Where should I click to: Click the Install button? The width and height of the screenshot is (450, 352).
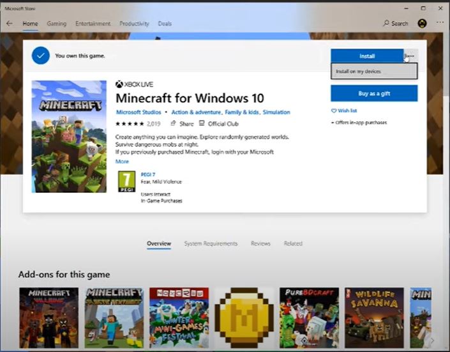pyautogui.click(x=367, y=56)
